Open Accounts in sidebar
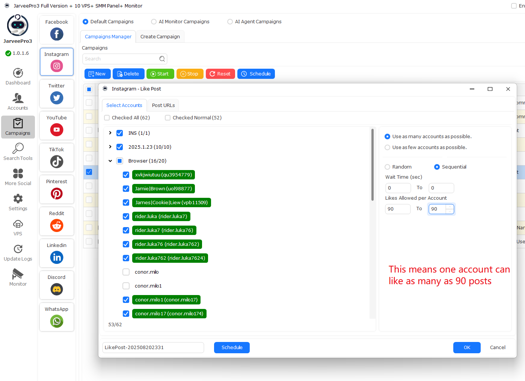Viewport: 525px width, 381px height. (18, 102)
